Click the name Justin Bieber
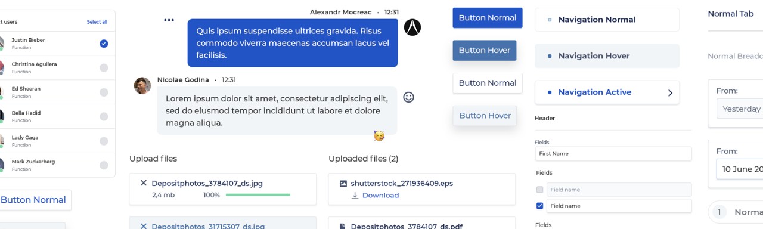 [28, 40]
